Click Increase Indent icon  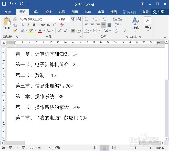point(120,19)
